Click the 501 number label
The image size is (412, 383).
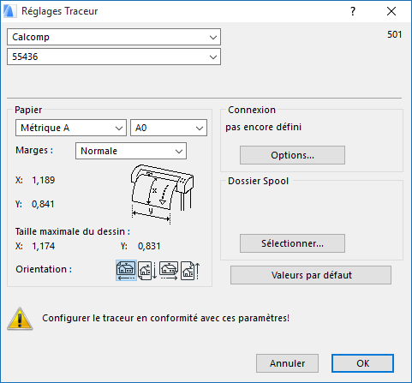395,34
